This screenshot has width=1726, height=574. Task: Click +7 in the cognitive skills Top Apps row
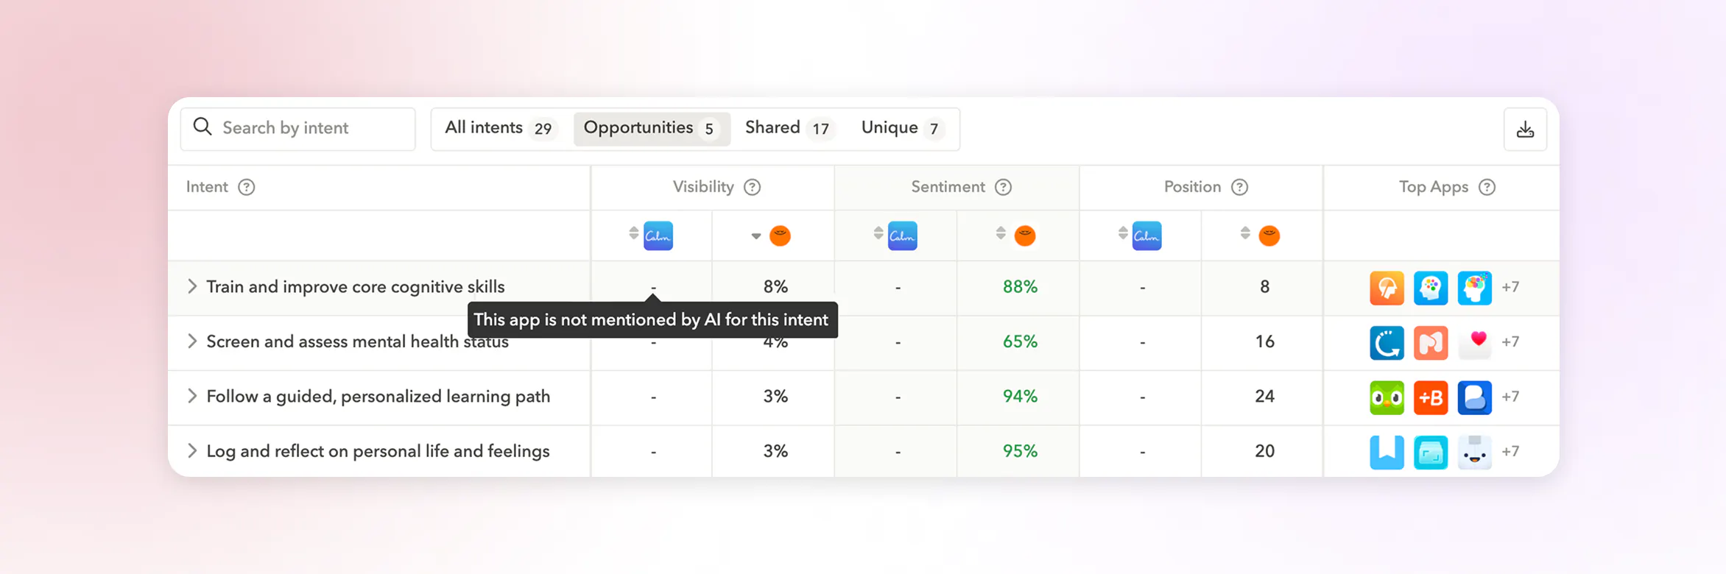coord(1510,288)
